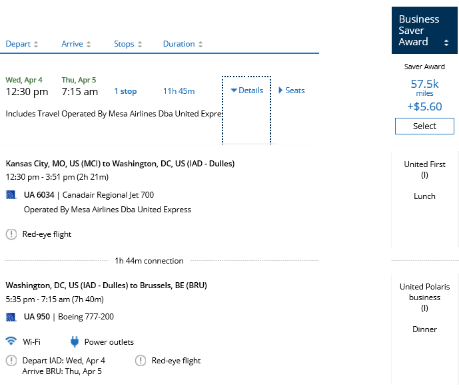Sort flights by Depart time
459x388 pixels.
click(22, 44)
